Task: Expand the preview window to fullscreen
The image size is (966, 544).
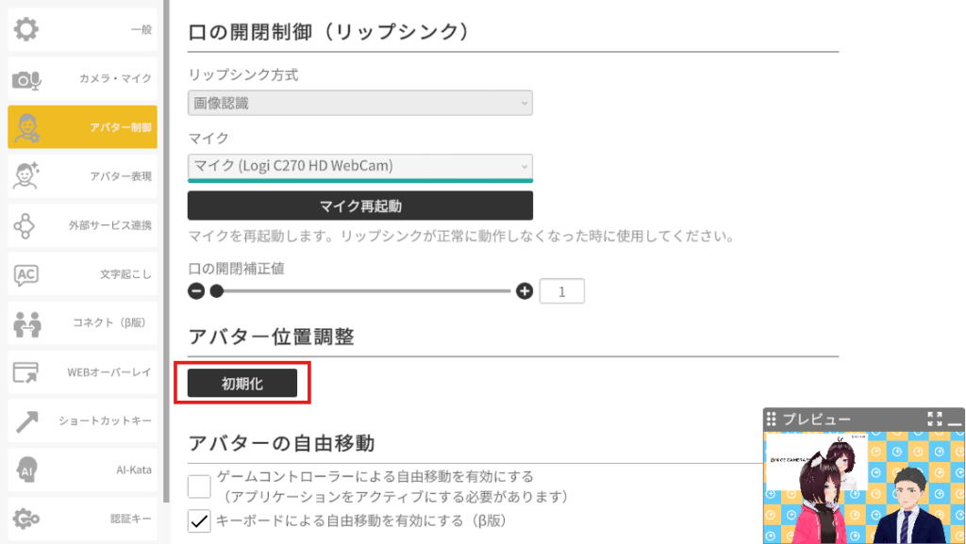Action: pos(935,419)
